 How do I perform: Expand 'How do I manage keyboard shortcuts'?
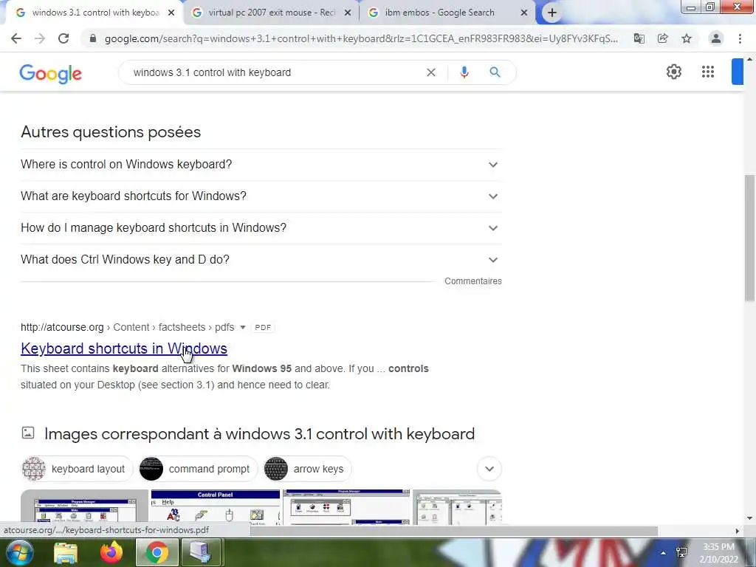click(x=261, y=228)
